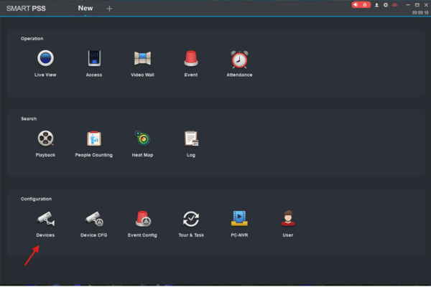The height and width of the screenshot is (287, 431).
Task: Click the Operation section heading
Action: click(x=32, y=39)
